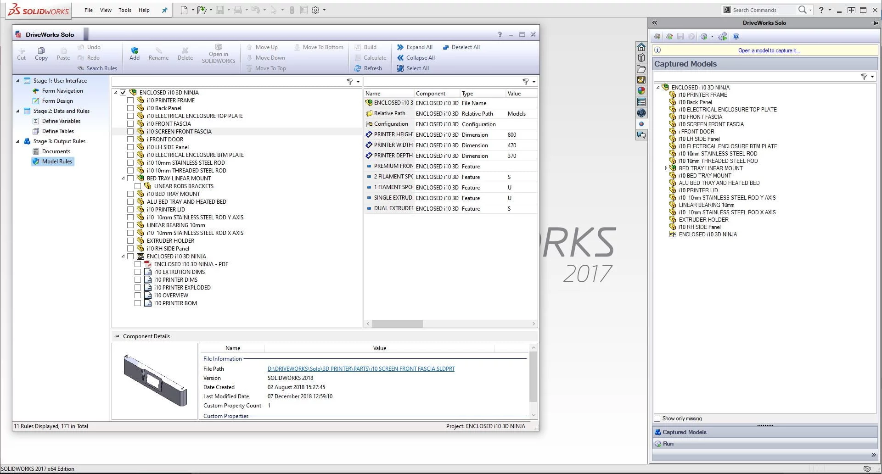
Task: Click the Add button in DriveWorks toolbar
Action: click(x=134, y=52)
